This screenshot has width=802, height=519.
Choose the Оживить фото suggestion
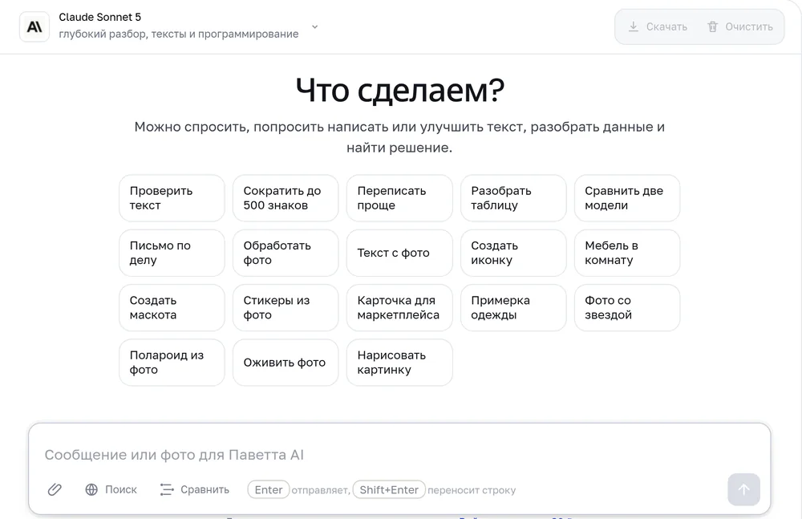(286, 363)
